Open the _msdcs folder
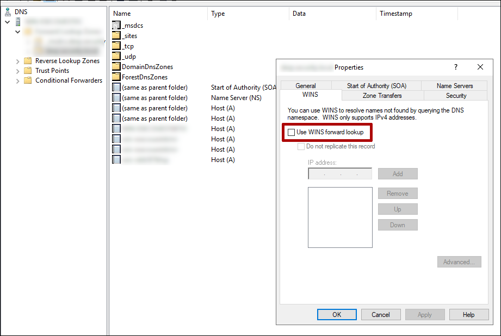The height and width of the screenshot is (336, 501). (x=133, y=25)
